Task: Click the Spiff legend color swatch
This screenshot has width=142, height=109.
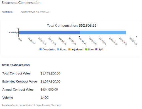Action: pyautogui.click(x=96, y=49)
